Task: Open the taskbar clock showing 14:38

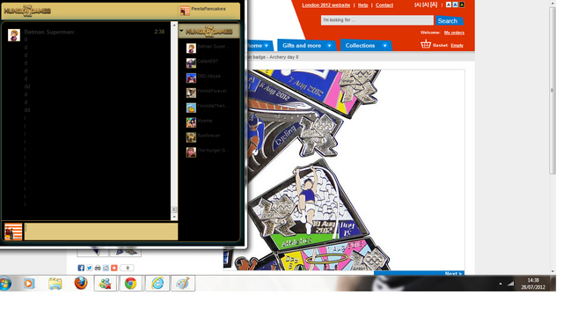Action: point(533,284)
